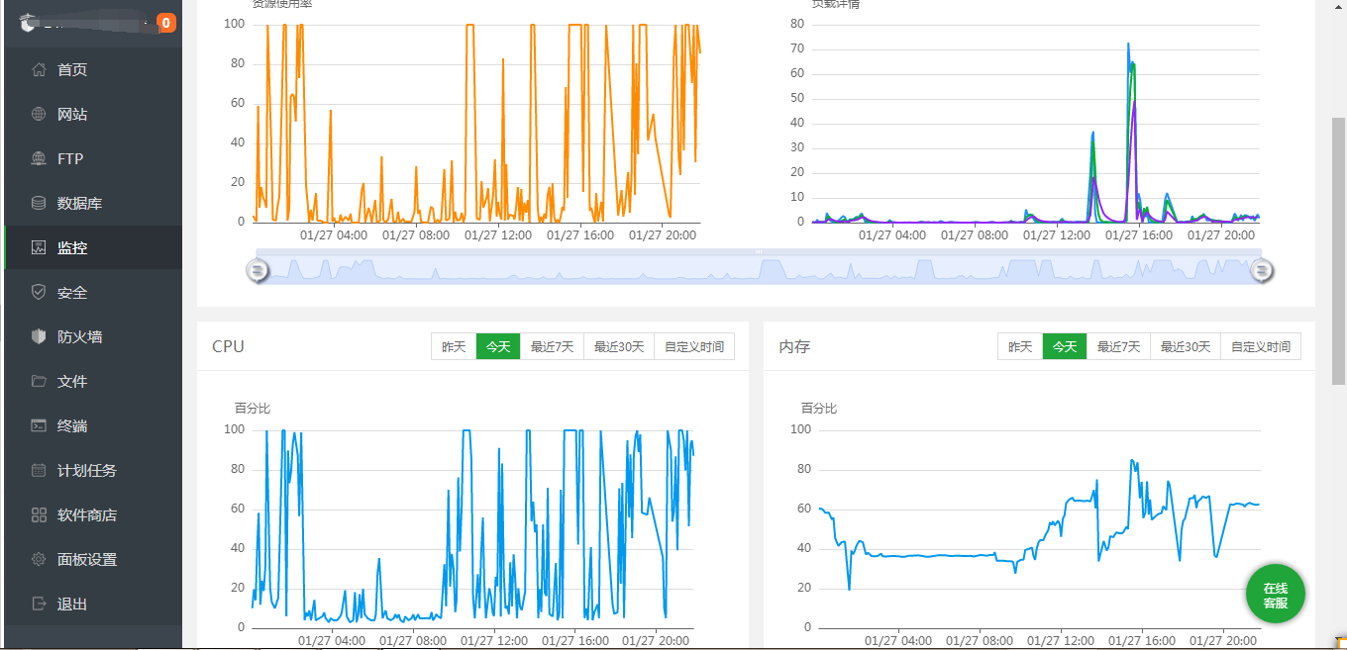This screenshot has height=650, width=1347.
Task: Open the 计划任务 menu item
Action: tap(93, 470)
